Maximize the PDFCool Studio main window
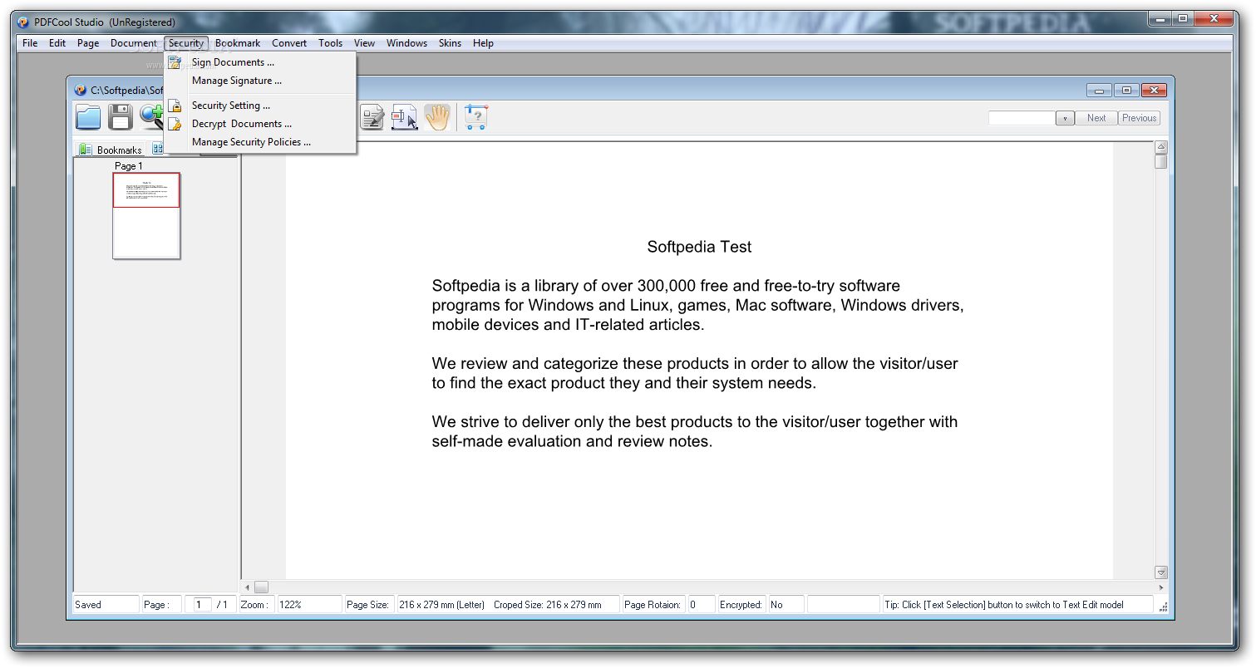1256x668 pixels. pos(1182,18)
